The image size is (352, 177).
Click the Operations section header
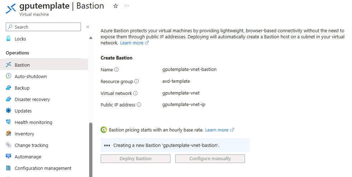pos(17,53)
